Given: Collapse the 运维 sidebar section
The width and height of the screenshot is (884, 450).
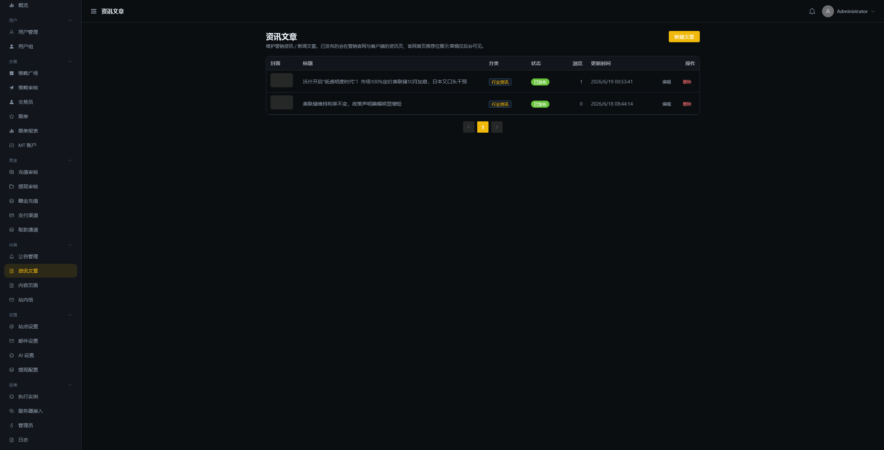Looking at the screenshot, I should click(70, 385).
